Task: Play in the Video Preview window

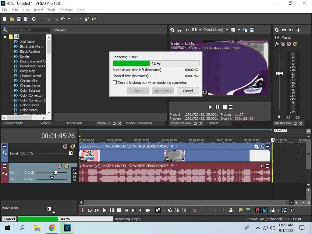Action: tap(210, 107)
